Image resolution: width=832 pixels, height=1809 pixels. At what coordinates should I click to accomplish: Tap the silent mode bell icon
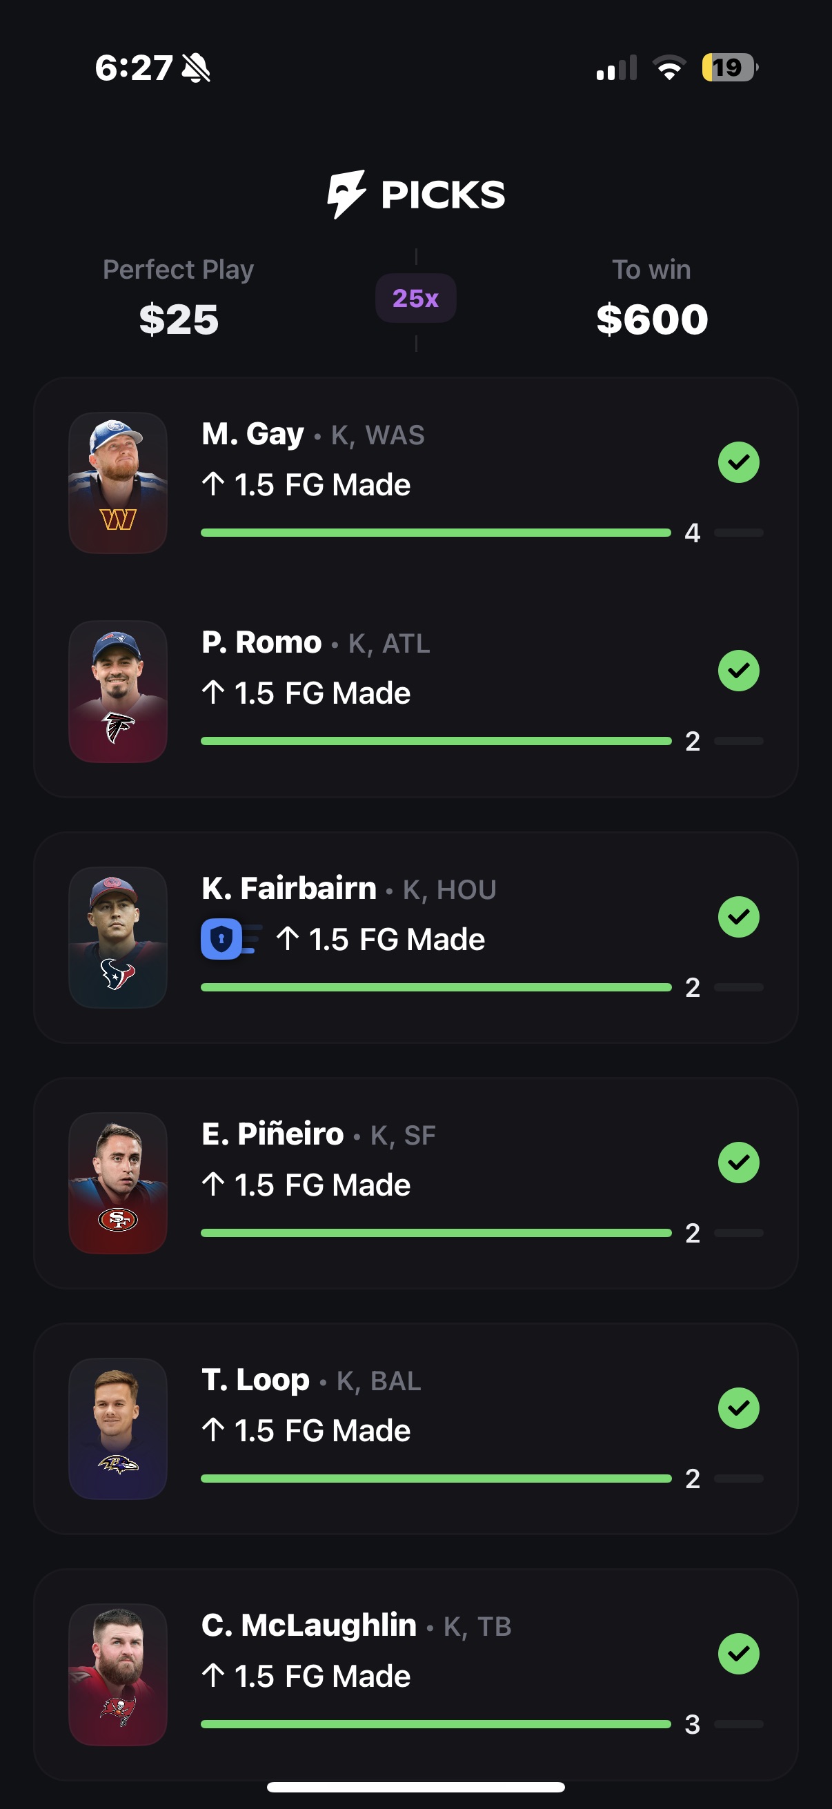click(x=196, y=68)
